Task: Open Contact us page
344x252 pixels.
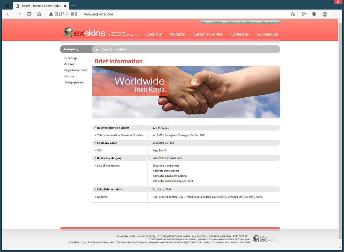Action: pos(240,34)
